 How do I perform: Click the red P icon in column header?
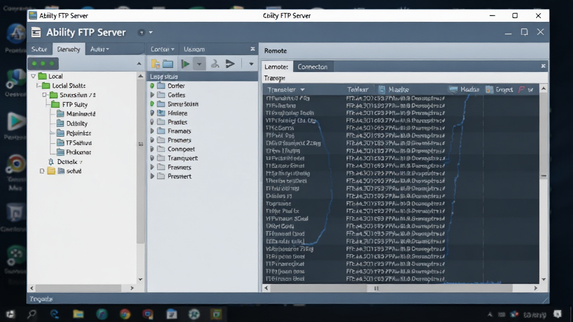point(521,89)
